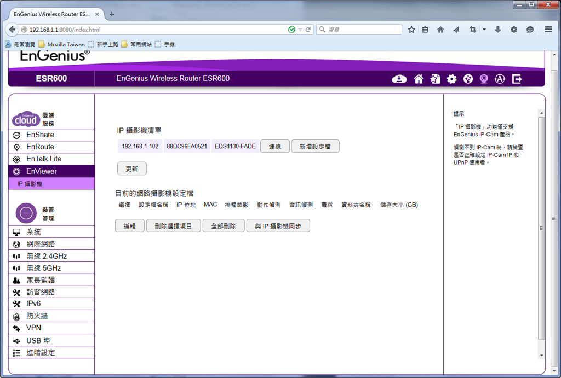Open the 常用網站 bookmark folder
This screenshot has width=561, height=378.
click(x=136, y=44)
